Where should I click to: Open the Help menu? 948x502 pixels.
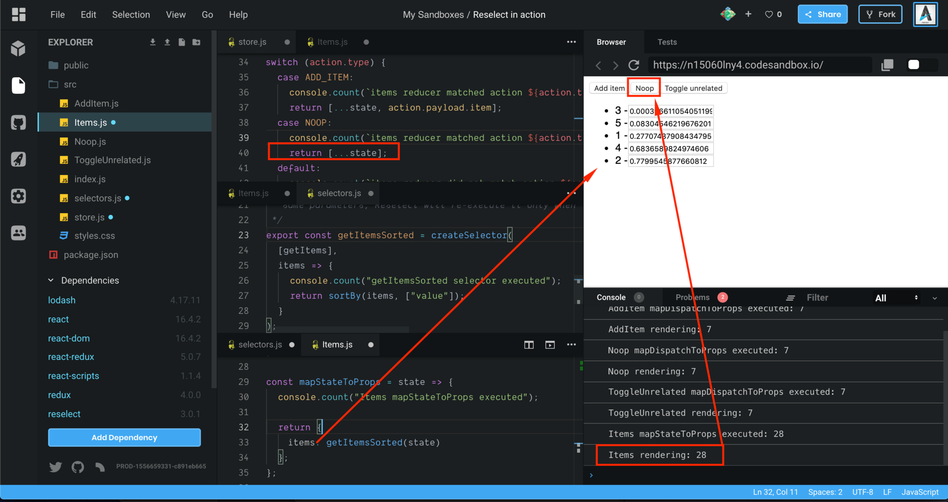(238, 15)
